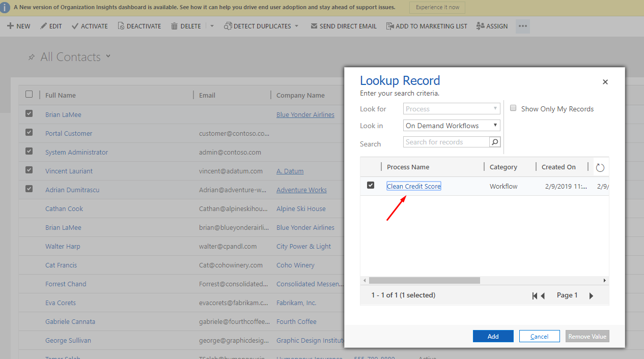Toggle the select-all contacts checkbox
This screenshot has width=644, height=359.
[29, 95]
